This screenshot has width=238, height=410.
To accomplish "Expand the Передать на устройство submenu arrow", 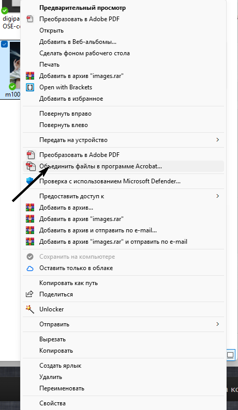I will [x=217, y=140].
